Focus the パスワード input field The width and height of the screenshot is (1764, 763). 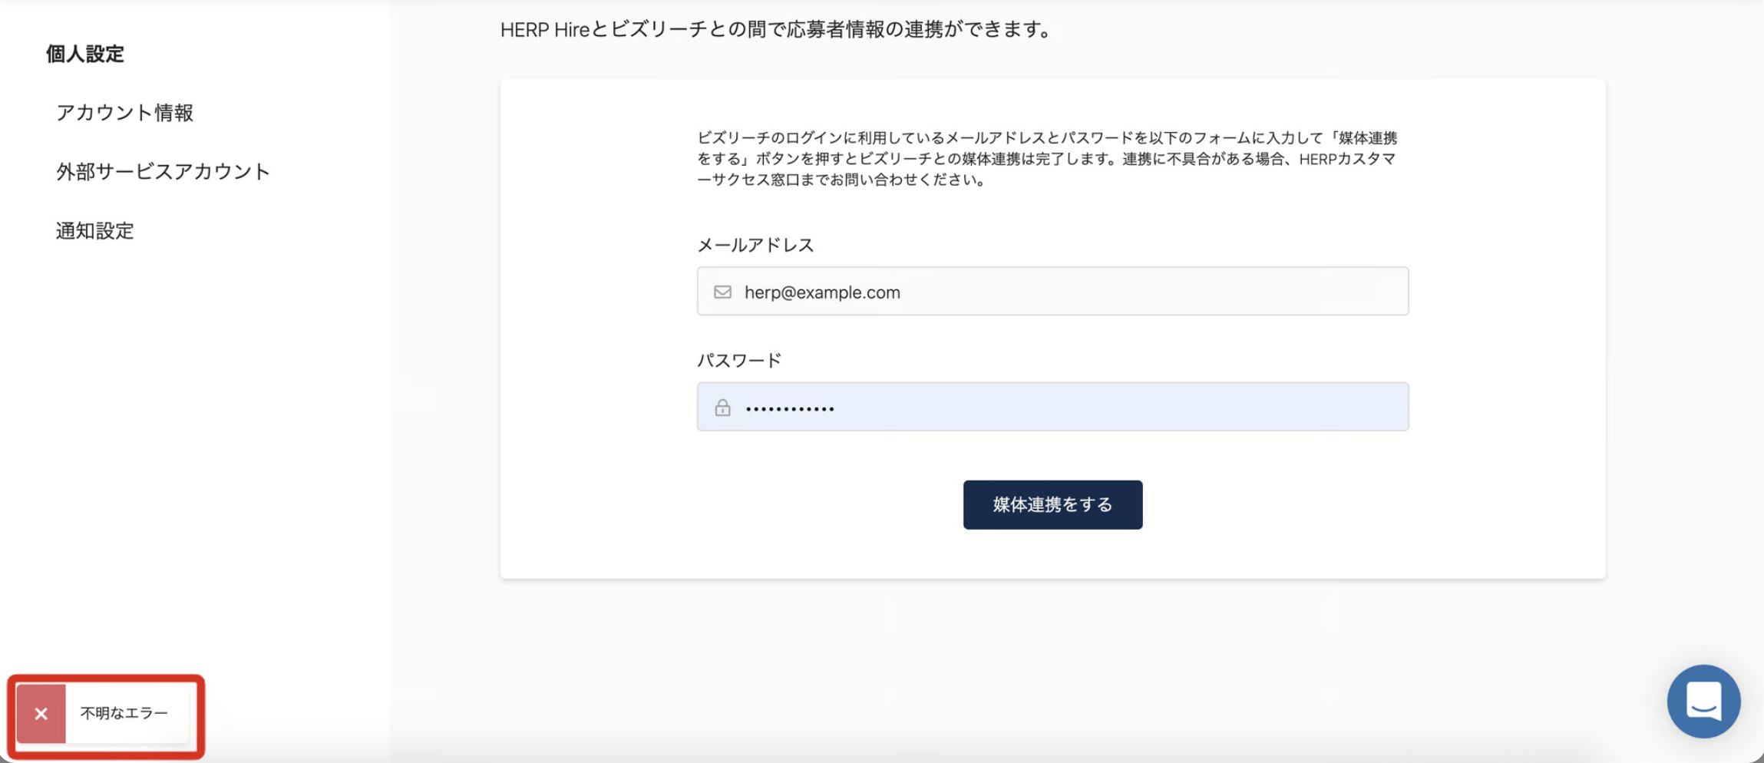pos(1075,407)
